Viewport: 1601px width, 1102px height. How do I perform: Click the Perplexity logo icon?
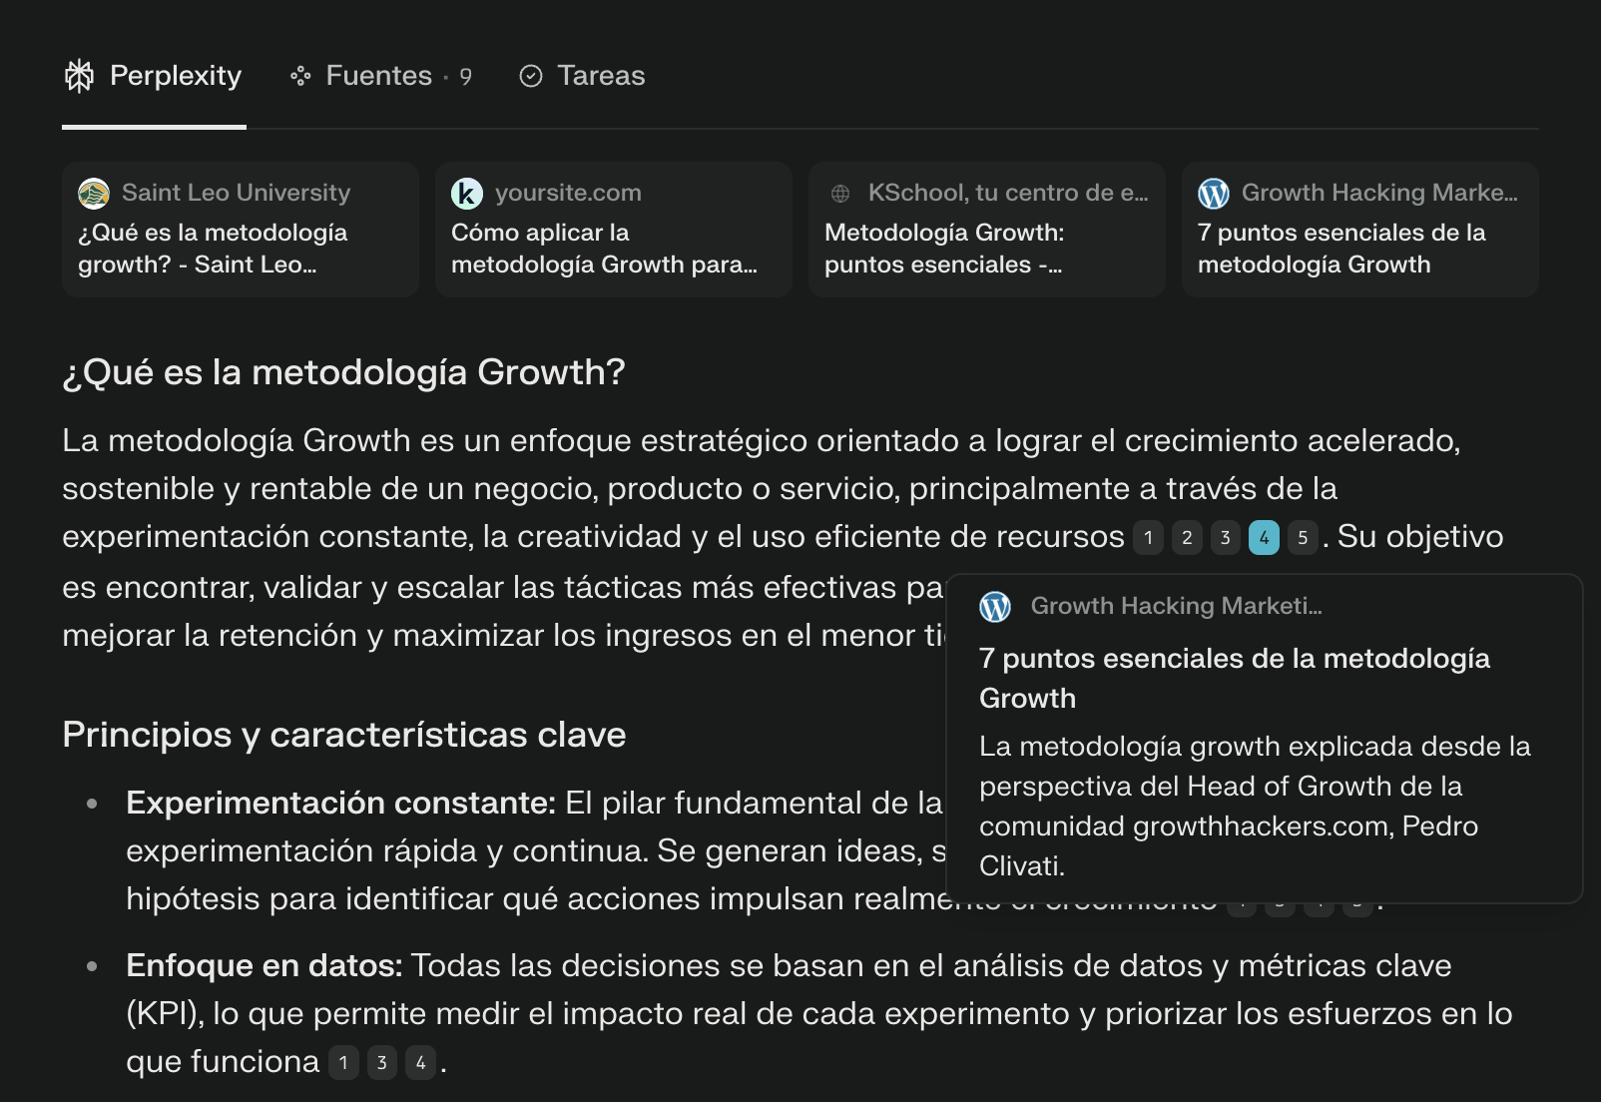79,76
